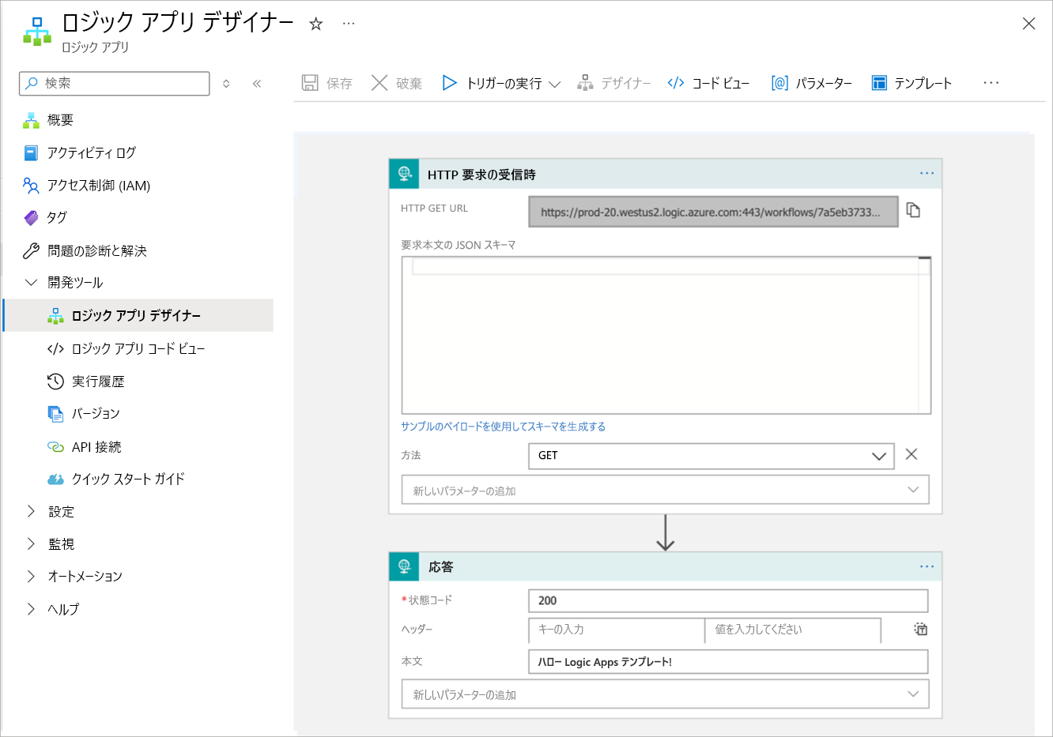This screenshot has height=737, width=1053.
Task: Click the up-down sort arrows next to the search box
Action: [x=226, y=83]
